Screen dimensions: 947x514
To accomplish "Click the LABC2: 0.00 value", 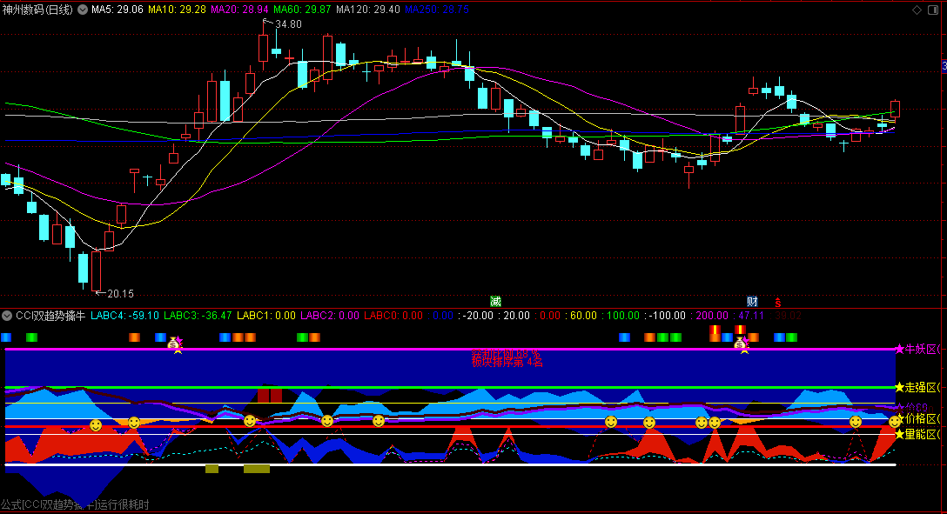I will pyautogui.click(x=330, y=316).
